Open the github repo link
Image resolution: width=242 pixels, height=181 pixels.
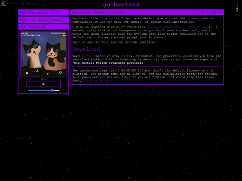click(199, 27)
